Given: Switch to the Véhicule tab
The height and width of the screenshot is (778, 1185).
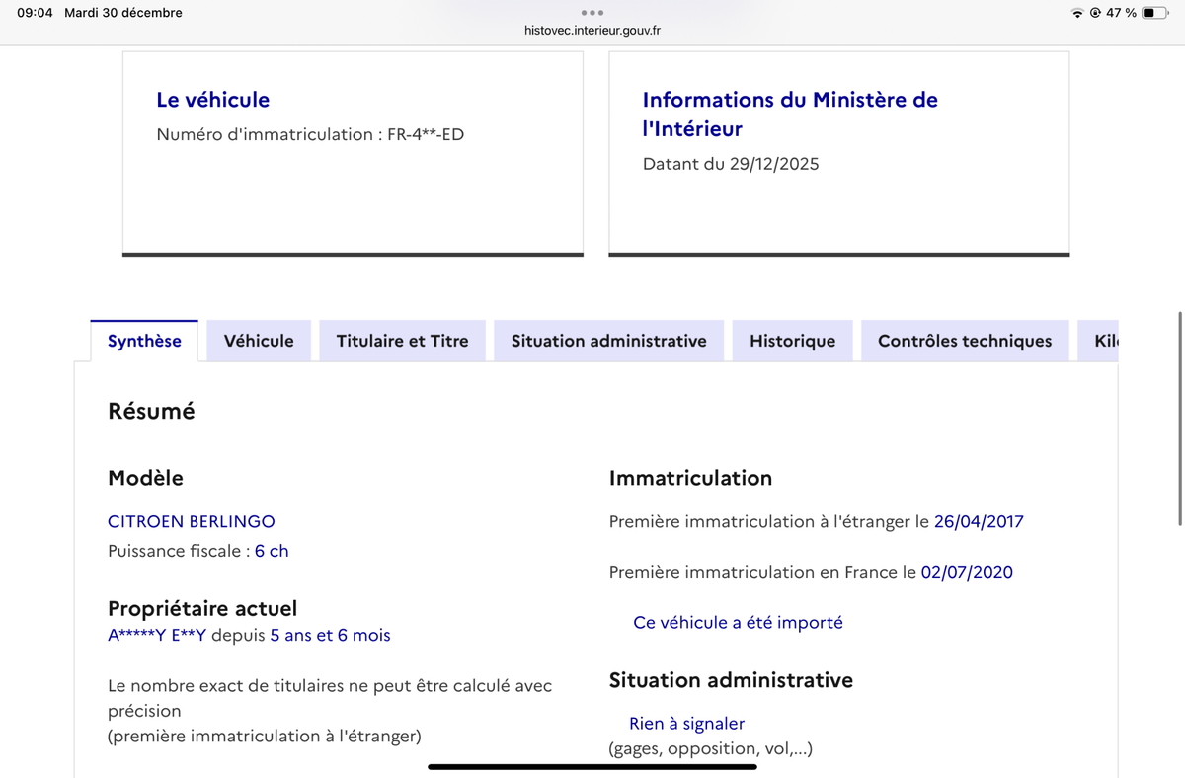Looking at the screenshot, I should (x=258, y=340).
